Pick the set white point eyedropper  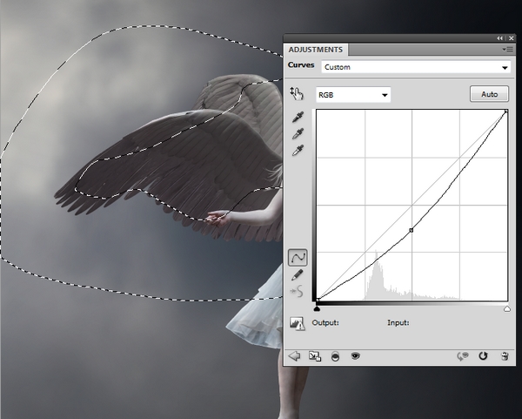pyautogui.click(x=298, y=150)
